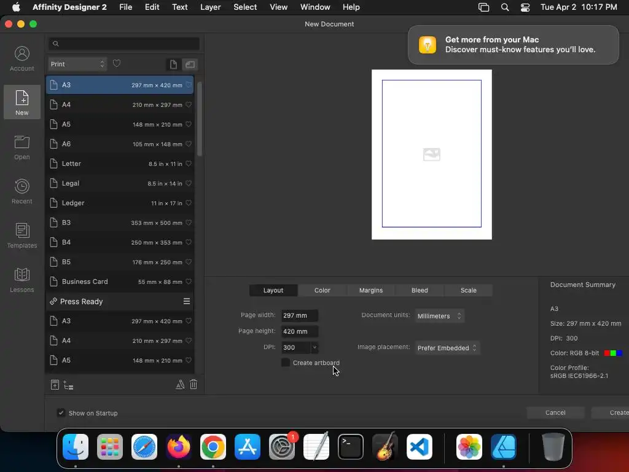
Task: Go to Templates section
Action: (22, 236)
